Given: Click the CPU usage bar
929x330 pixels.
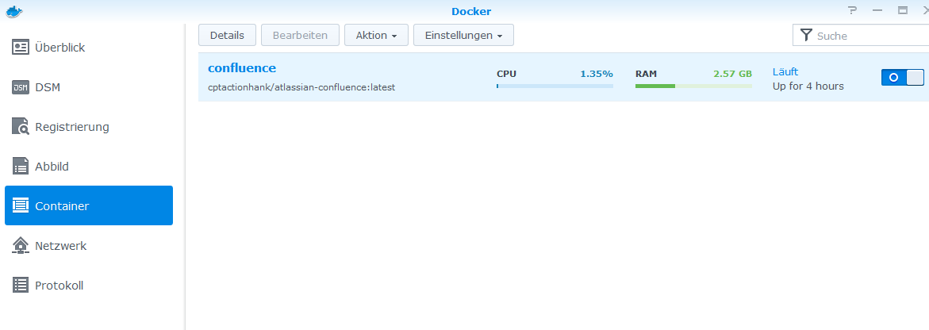Looking at the screenshot, I should (x=555, y=86).
